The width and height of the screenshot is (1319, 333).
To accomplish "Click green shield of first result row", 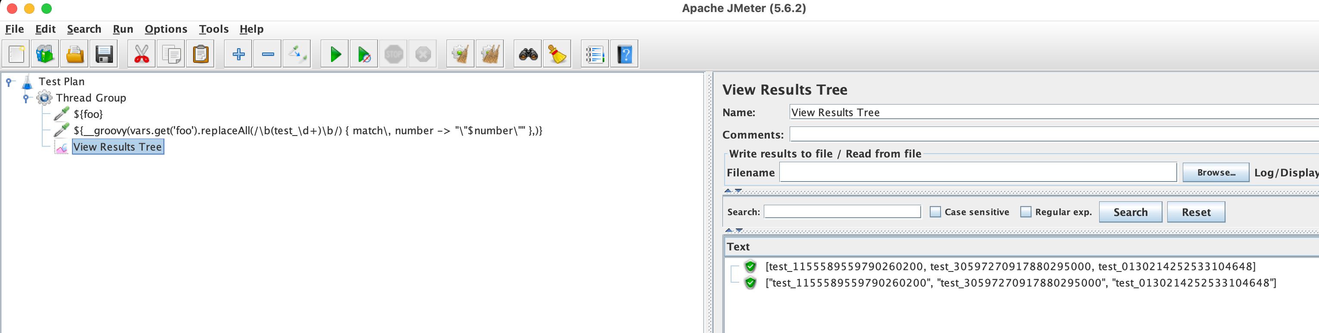I will (750, 266).
